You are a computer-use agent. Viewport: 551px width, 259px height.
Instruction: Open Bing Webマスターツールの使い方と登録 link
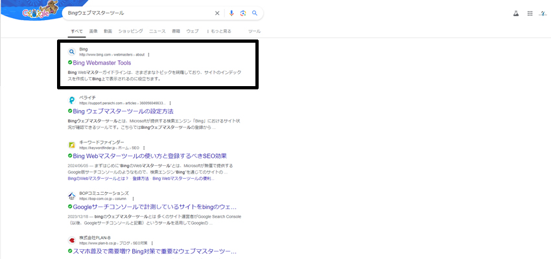coord(150,156)
